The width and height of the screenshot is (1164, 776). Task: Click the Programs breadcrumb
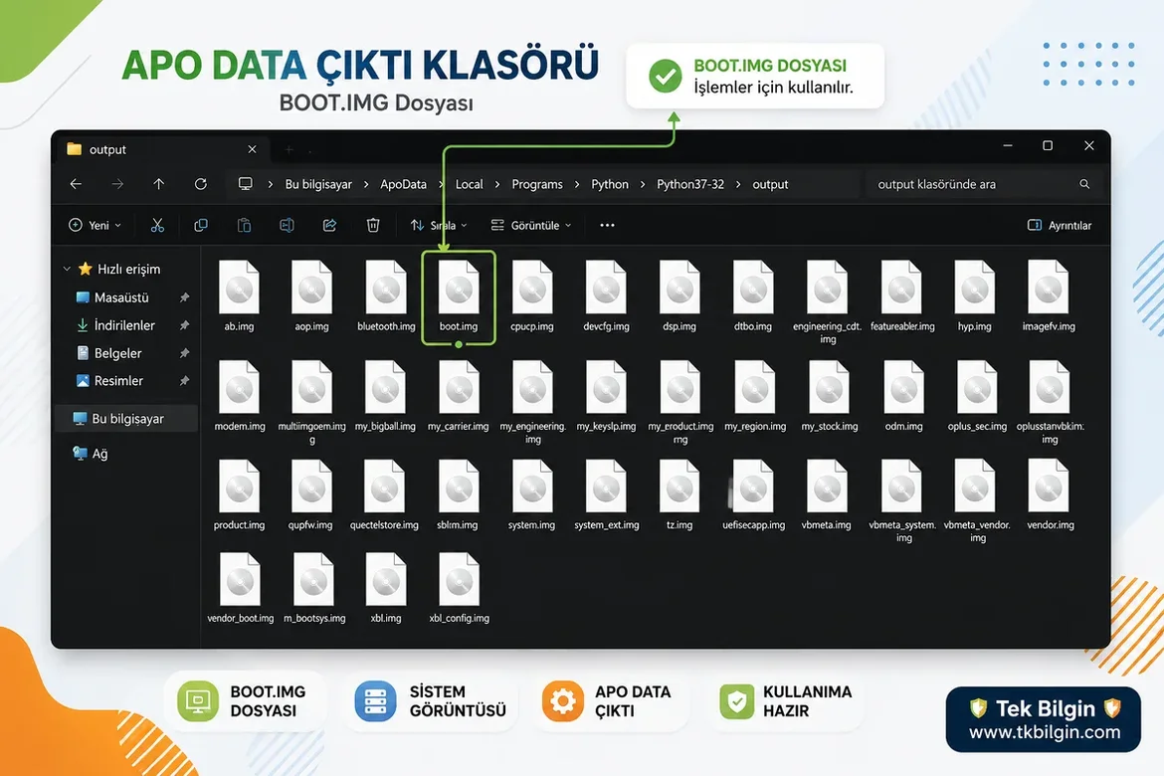[536, 184]
